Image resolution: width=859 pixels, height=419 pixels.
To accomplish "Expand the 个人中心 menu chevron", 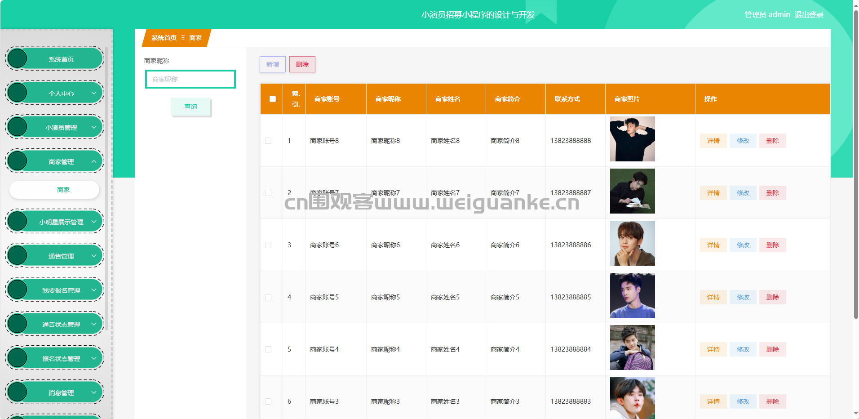I will (x=94, y=93).
